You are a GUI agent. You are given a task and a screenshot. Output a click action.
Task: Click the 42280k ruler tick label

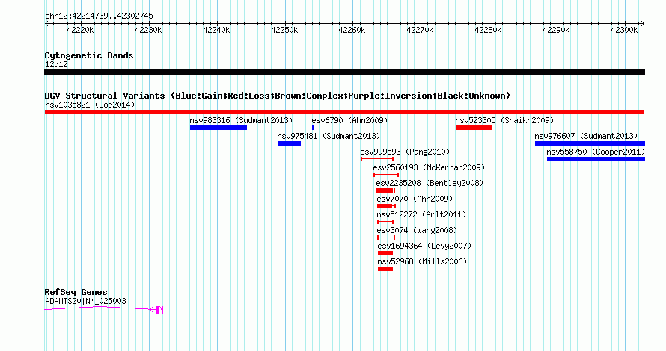point(488,30)
